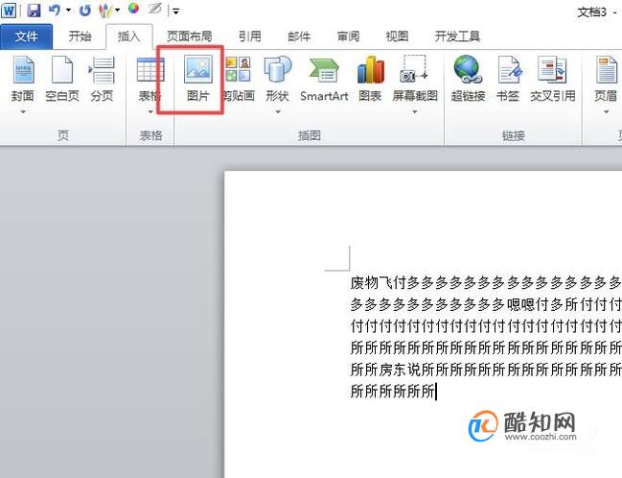Image resolution: width=622 pixels, height=478 pixels.
Task: Expand the 封面 dropdown arrow
Action: point(23,112)
